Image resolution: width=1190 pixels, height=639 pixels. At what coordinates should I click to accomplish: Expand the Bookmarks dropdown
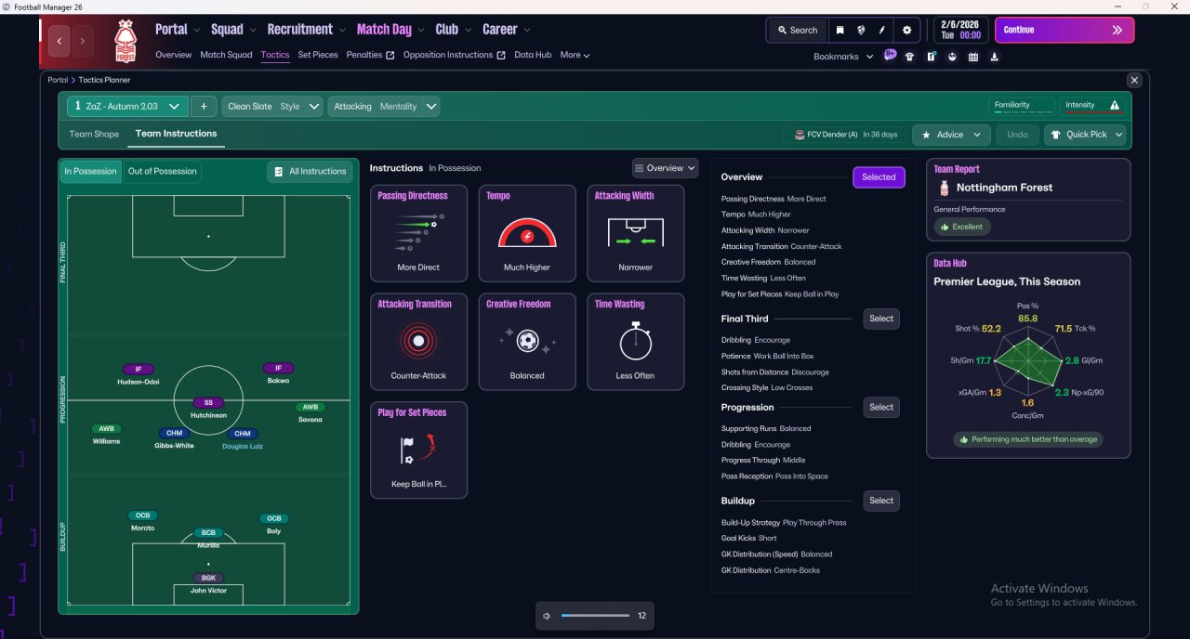tap(843, 57)
